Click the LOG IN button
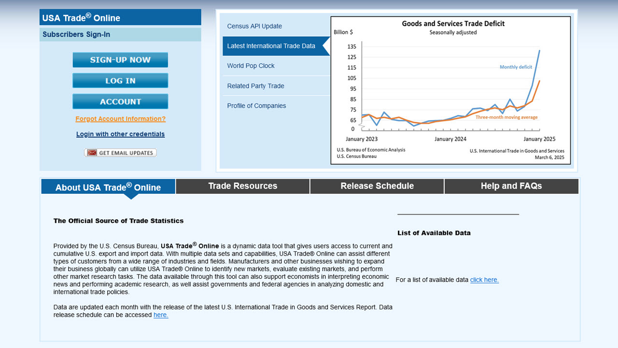This screenshot has width=618, height=348. click(120, 81)
